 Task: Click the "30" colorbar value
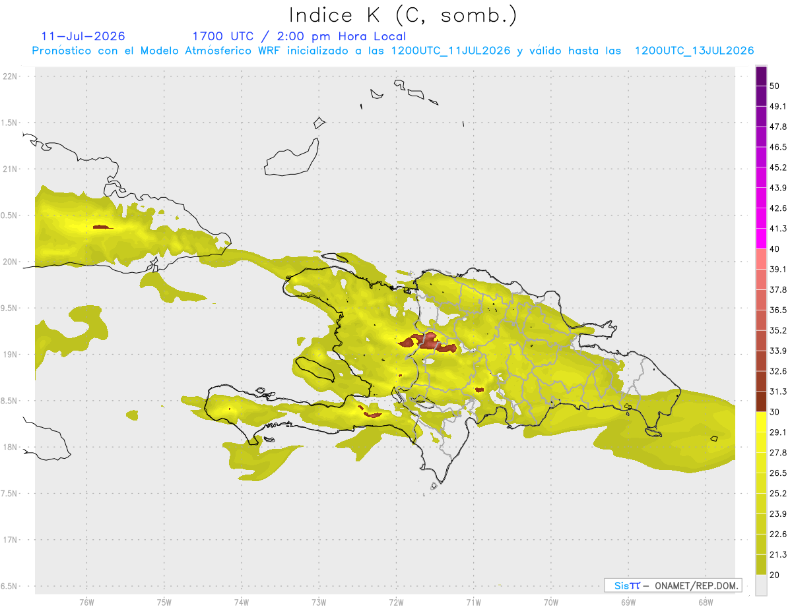pyautogui.click(x=775, y=412)
